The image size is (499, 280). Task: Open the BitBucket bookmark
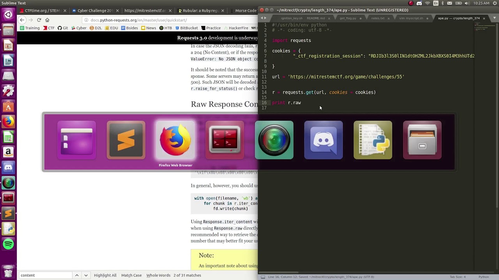click(x=186, y=28)
